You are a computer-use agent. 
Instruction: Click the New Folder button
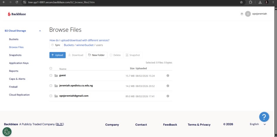[x=97, y=55]
